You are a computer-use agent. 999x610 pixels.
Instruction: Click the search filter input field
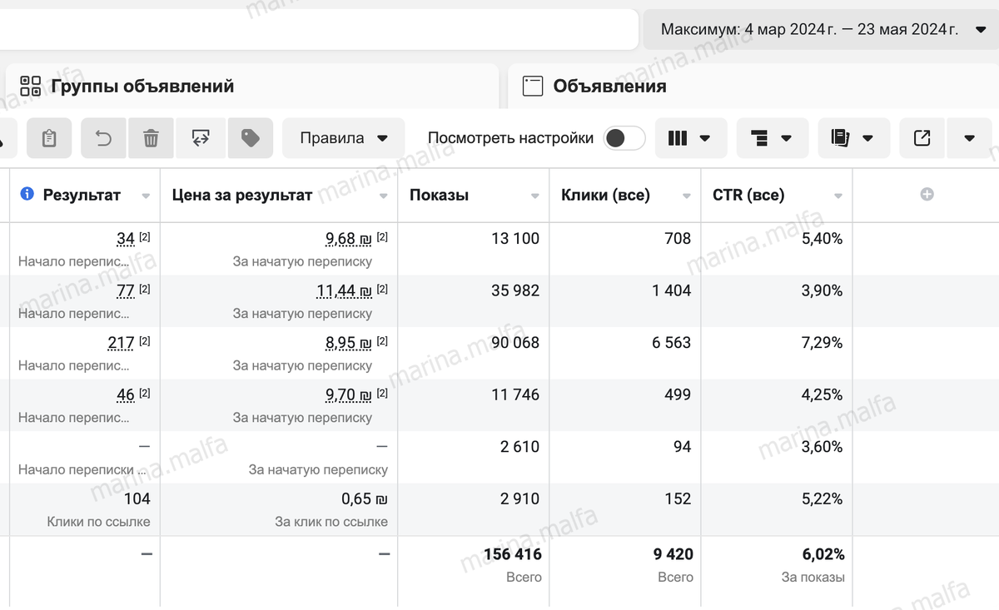[x=320, y=29]
